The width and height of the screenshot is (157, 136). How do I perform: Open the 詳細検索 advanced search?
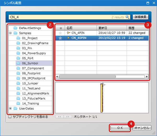[x=140, y=17]
